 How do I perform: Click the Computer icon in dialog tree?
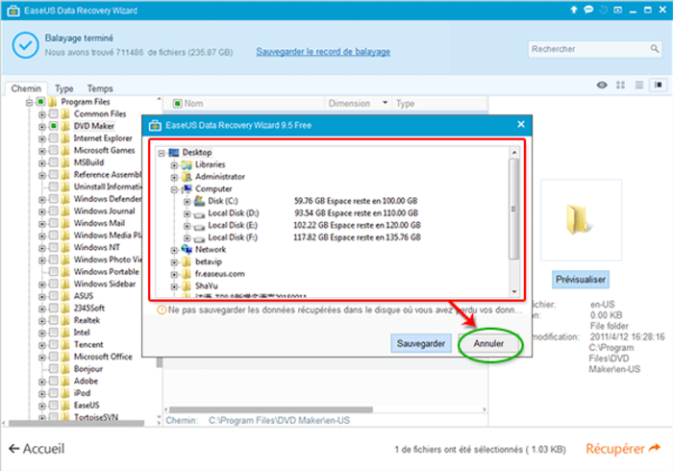(187, 188)
